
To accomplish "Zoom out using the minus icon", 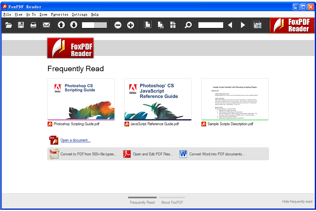I will click(118, 25).
